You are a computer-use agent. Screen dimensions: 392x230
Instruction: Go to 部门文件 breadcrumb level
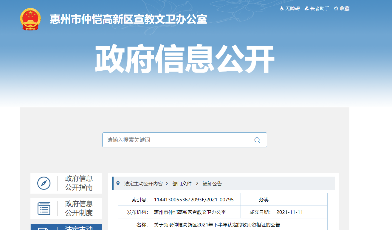pyautogui.click(x=182, y=183)
